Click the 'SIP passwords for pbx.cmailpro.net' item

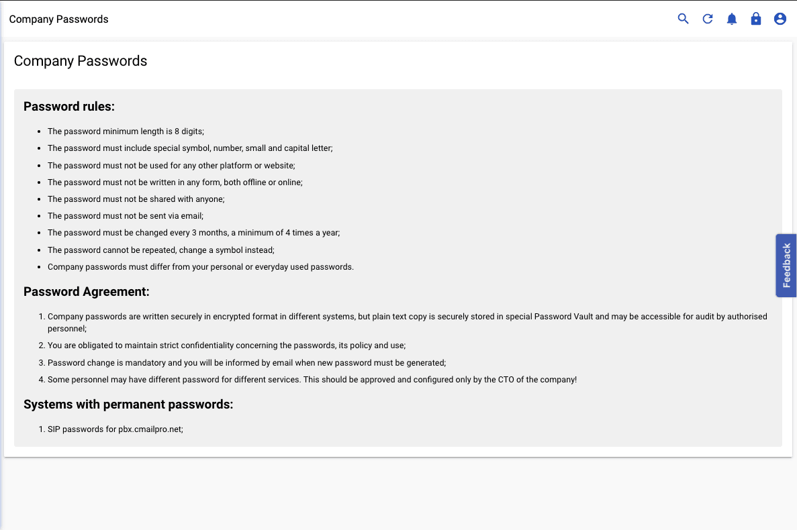coord(115,429)
